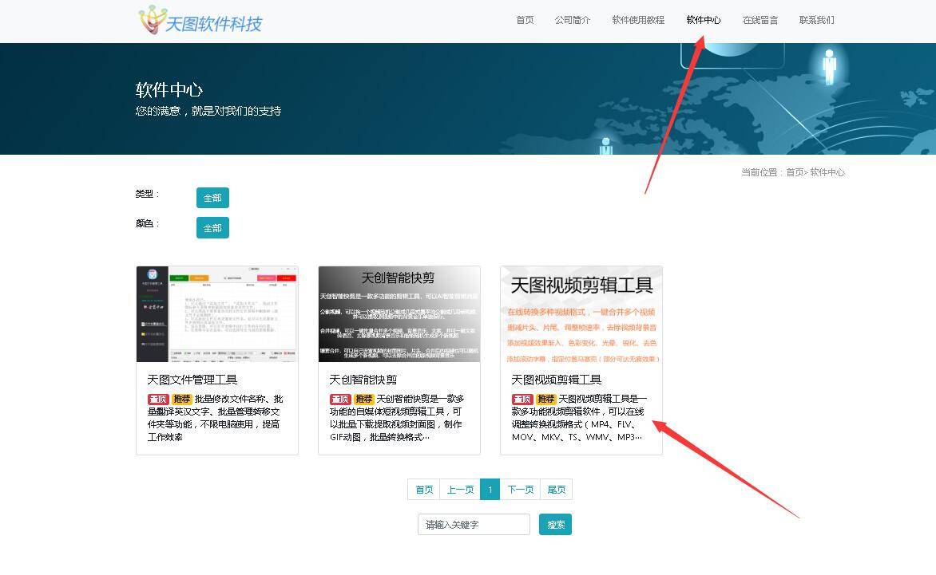
Task: Open the 天创智能快剪 preview thumbnail
Action: pos(399,314)
